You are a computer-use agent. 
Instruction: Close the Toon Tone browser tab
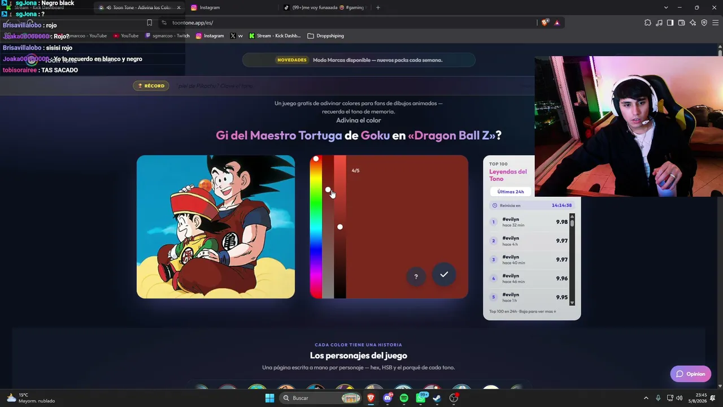point(179,7)
